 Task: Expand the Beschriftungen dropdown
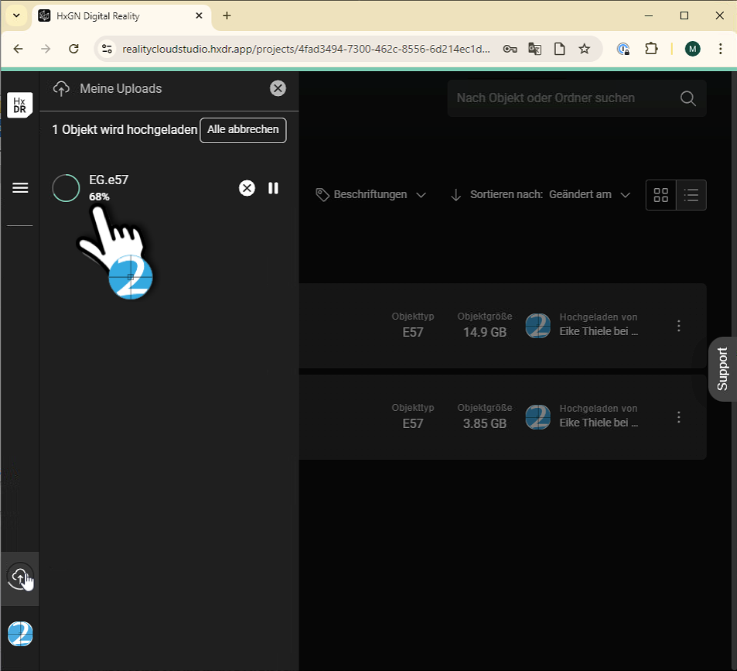click(x=371, y=195)
